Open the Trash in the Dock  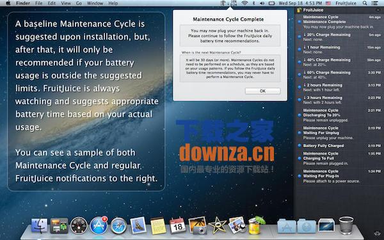346,225
